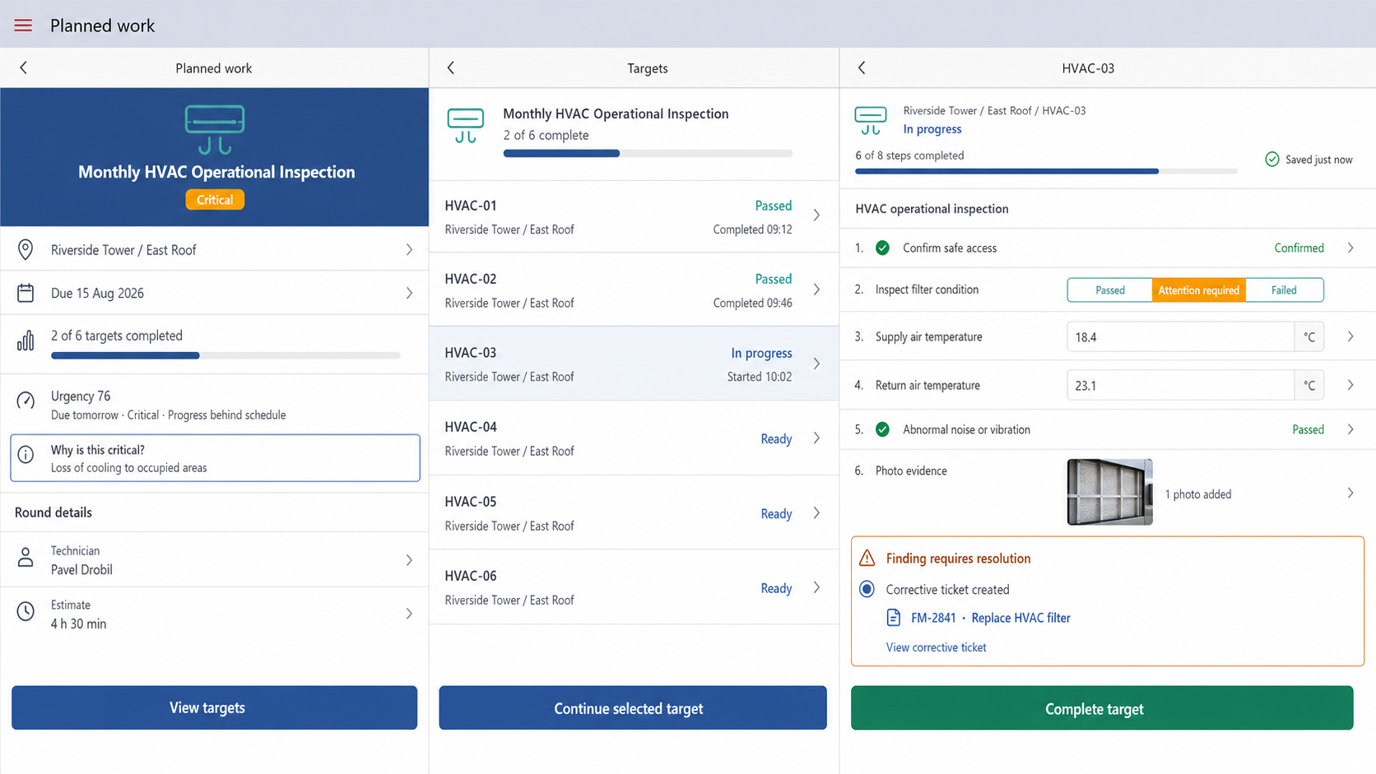Click the HVAC icon beside HVAC-03 breadcrumb
Screen dimensions: 1376x774
[x=871, y=120]
